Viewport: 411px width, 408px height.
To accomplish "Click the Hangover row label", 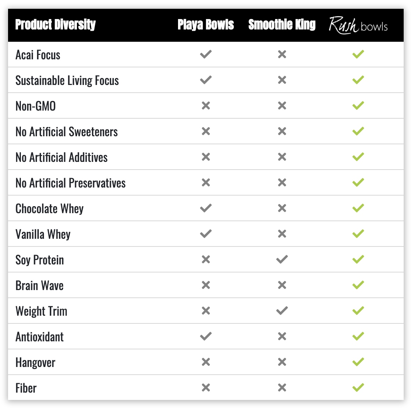I will tap(36, 363).
